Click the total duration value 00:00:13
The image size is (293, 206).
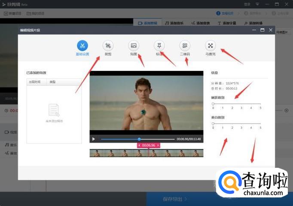tap(232, 88)
